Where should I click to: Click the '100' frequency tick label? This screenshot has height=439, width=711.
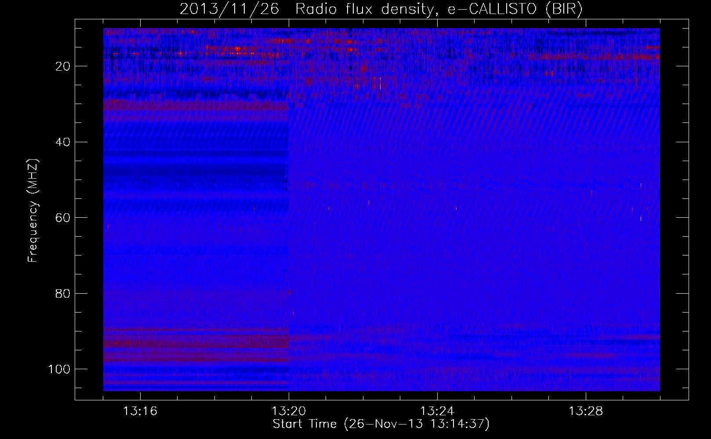coord(59,369)
